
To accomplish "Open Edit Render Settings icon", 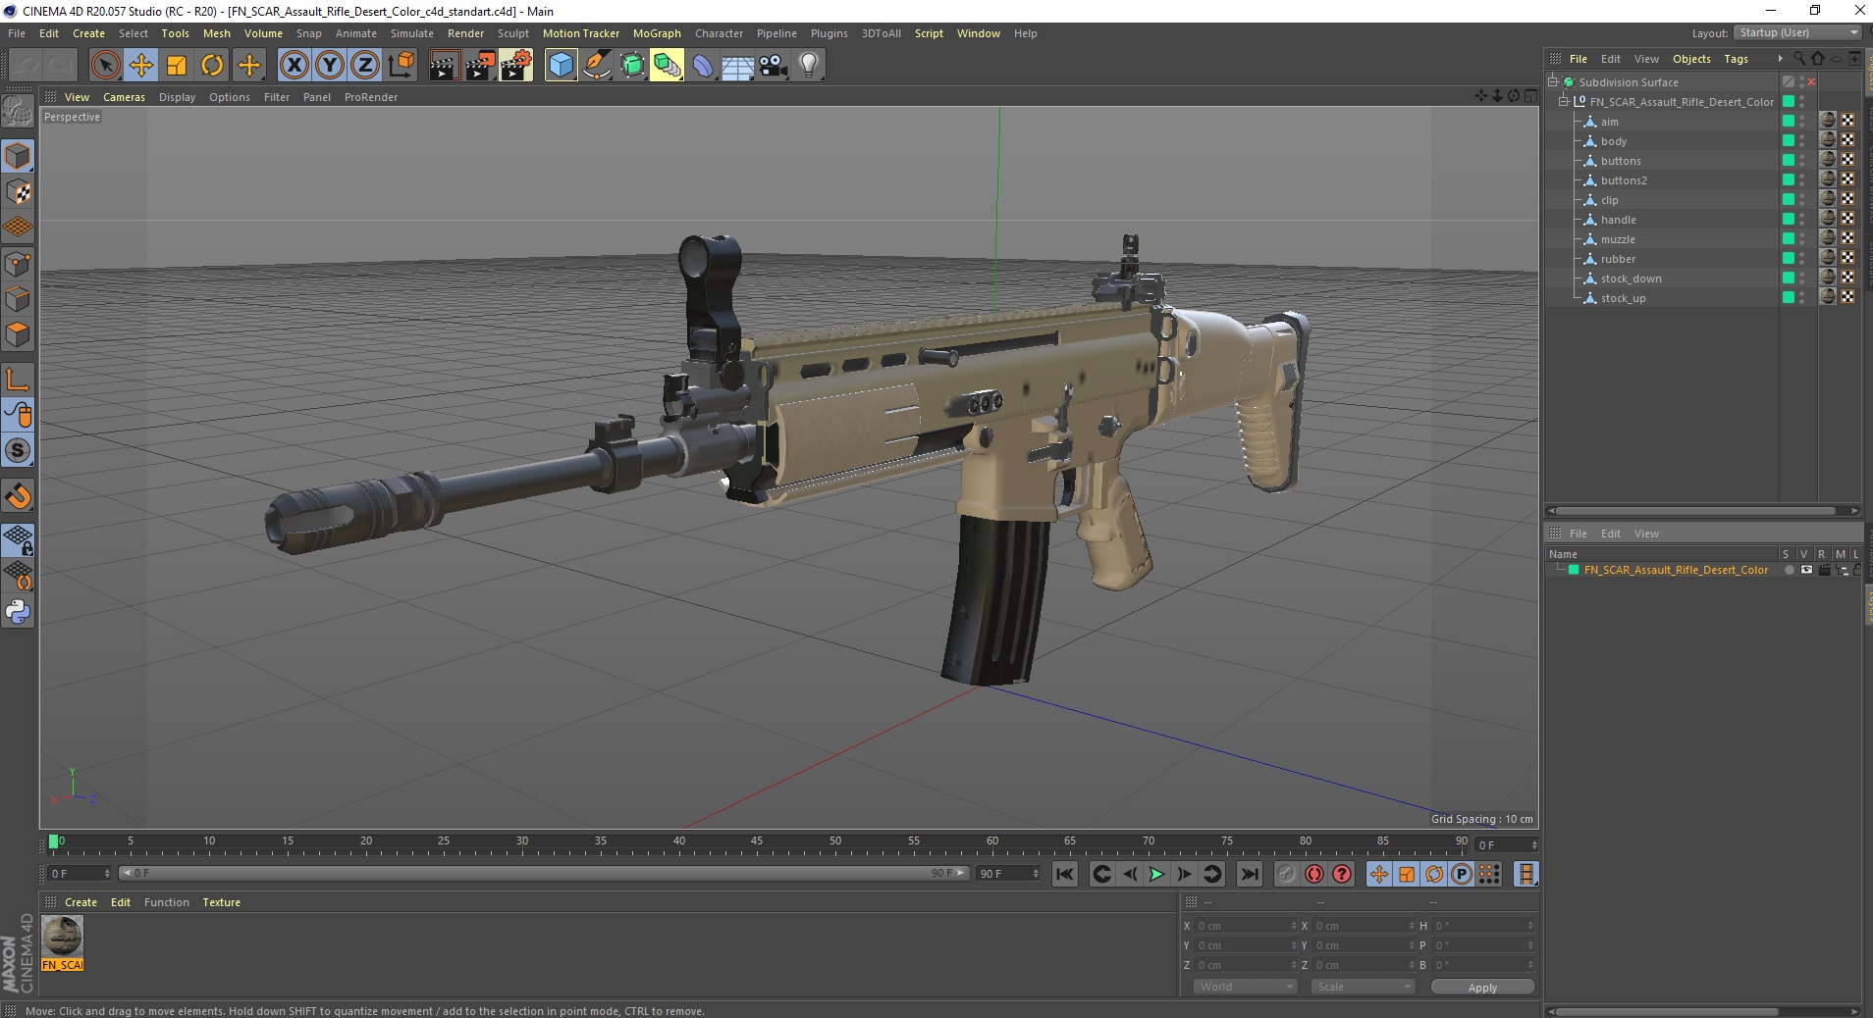I will [516, 66].
